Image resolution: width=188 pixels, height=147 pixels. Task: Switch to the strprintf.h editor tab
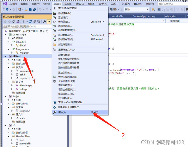tap(117, 17)
